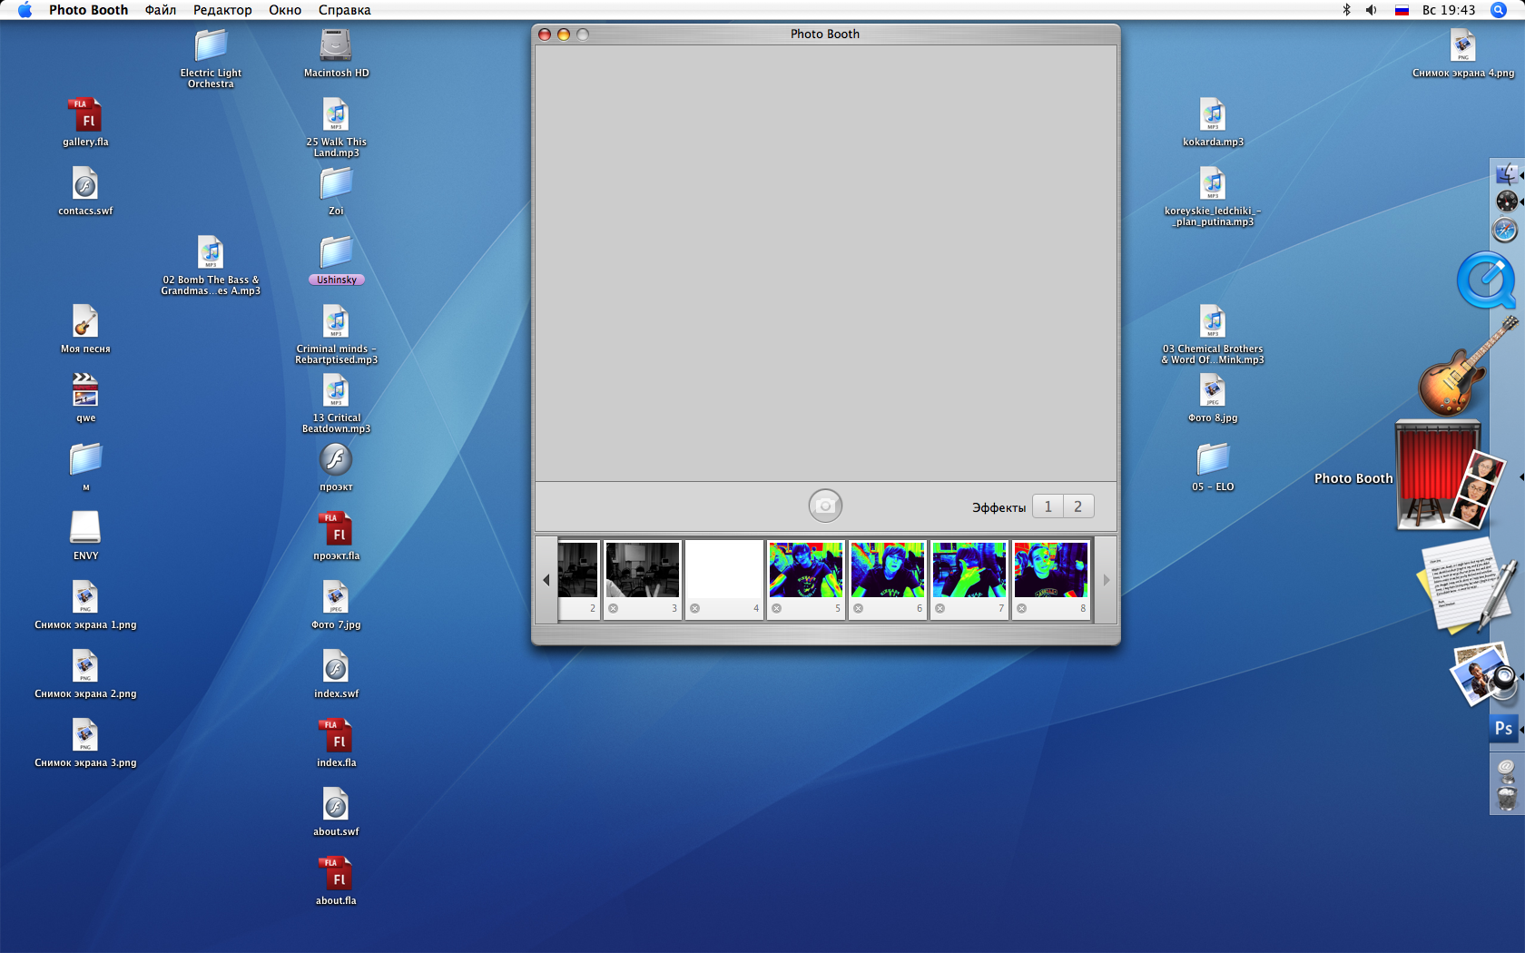Viewport: 1525px width, 953px height.
Task: Delete photo number 3 from the strip
Action: [x=614, y=608]
